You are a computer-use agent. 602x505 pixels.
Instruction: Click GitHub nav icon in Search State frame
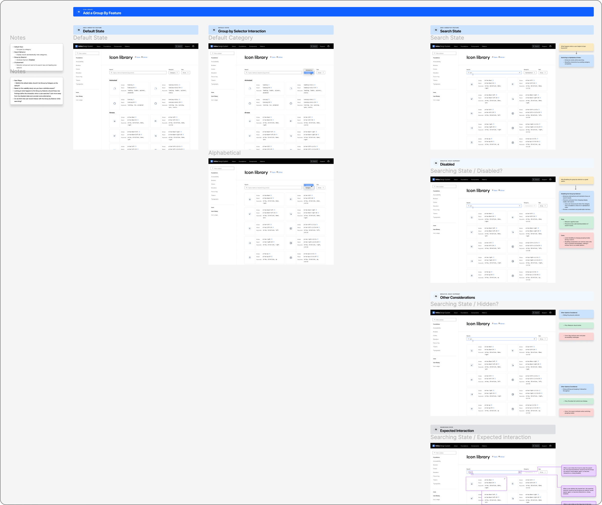550,46
